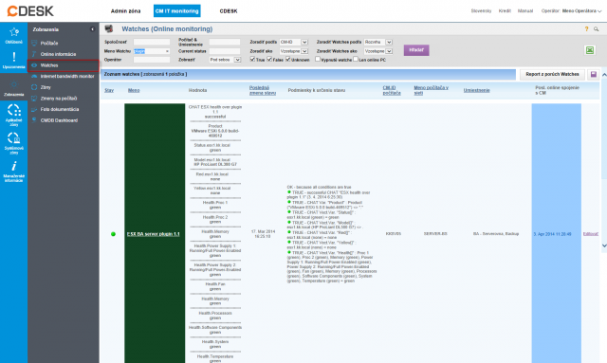Collapse the Zobrazenia panel with arrow icon
Image resolution: width=607 pixels, height=363 pixels.
point(93,29)
